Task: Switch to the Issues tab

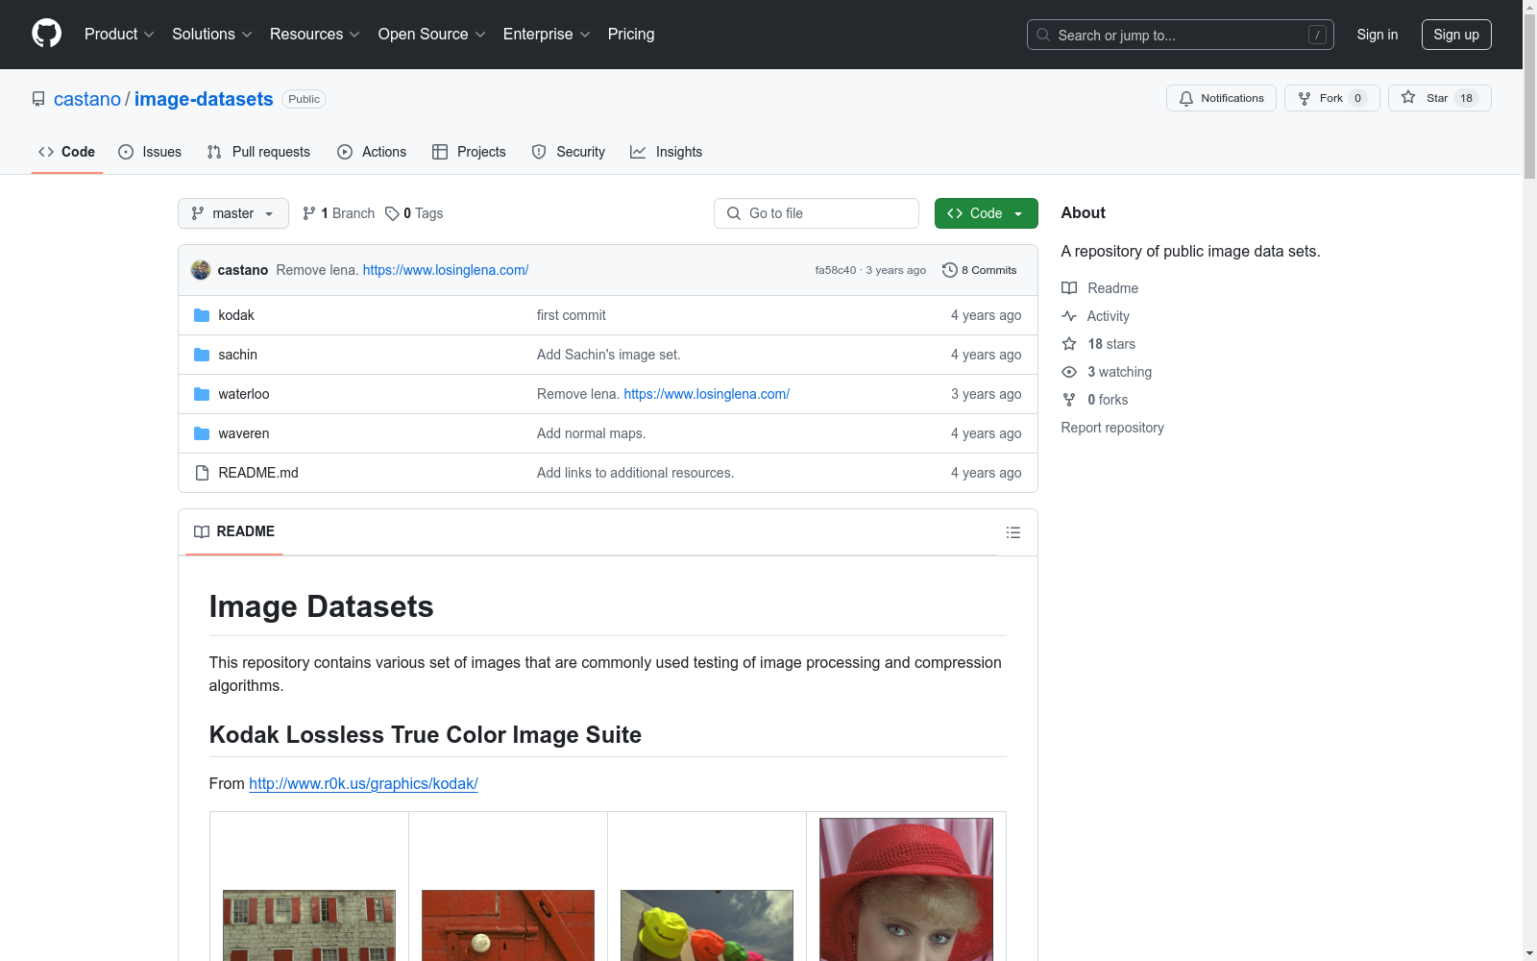Action: tap(150, 152)
